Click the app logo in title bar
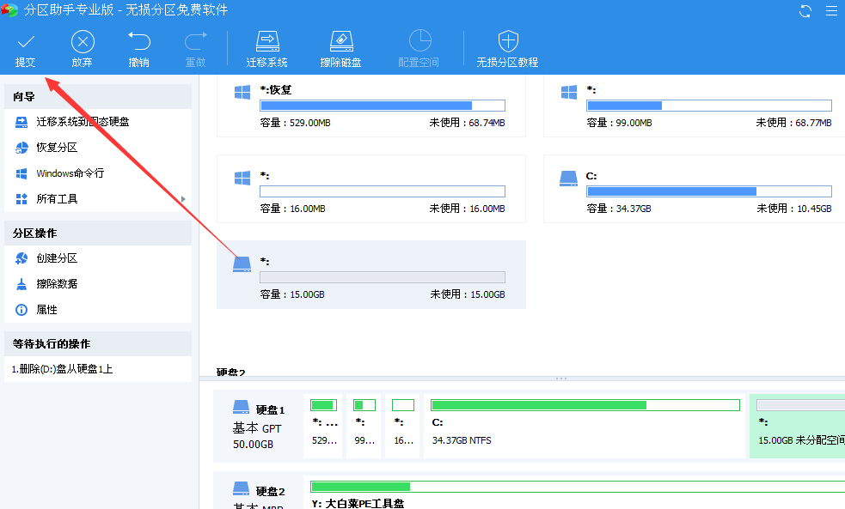 tap(9, 9)
